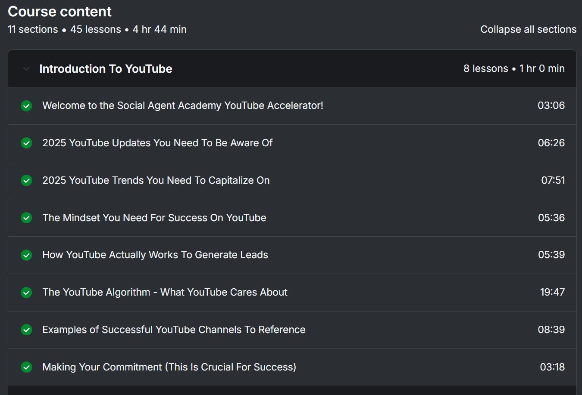The width and height of the screenshot is (582, 395).
Task: Click the green checkmark beside the Welcome lesson
Action: (x=26, y=106)
